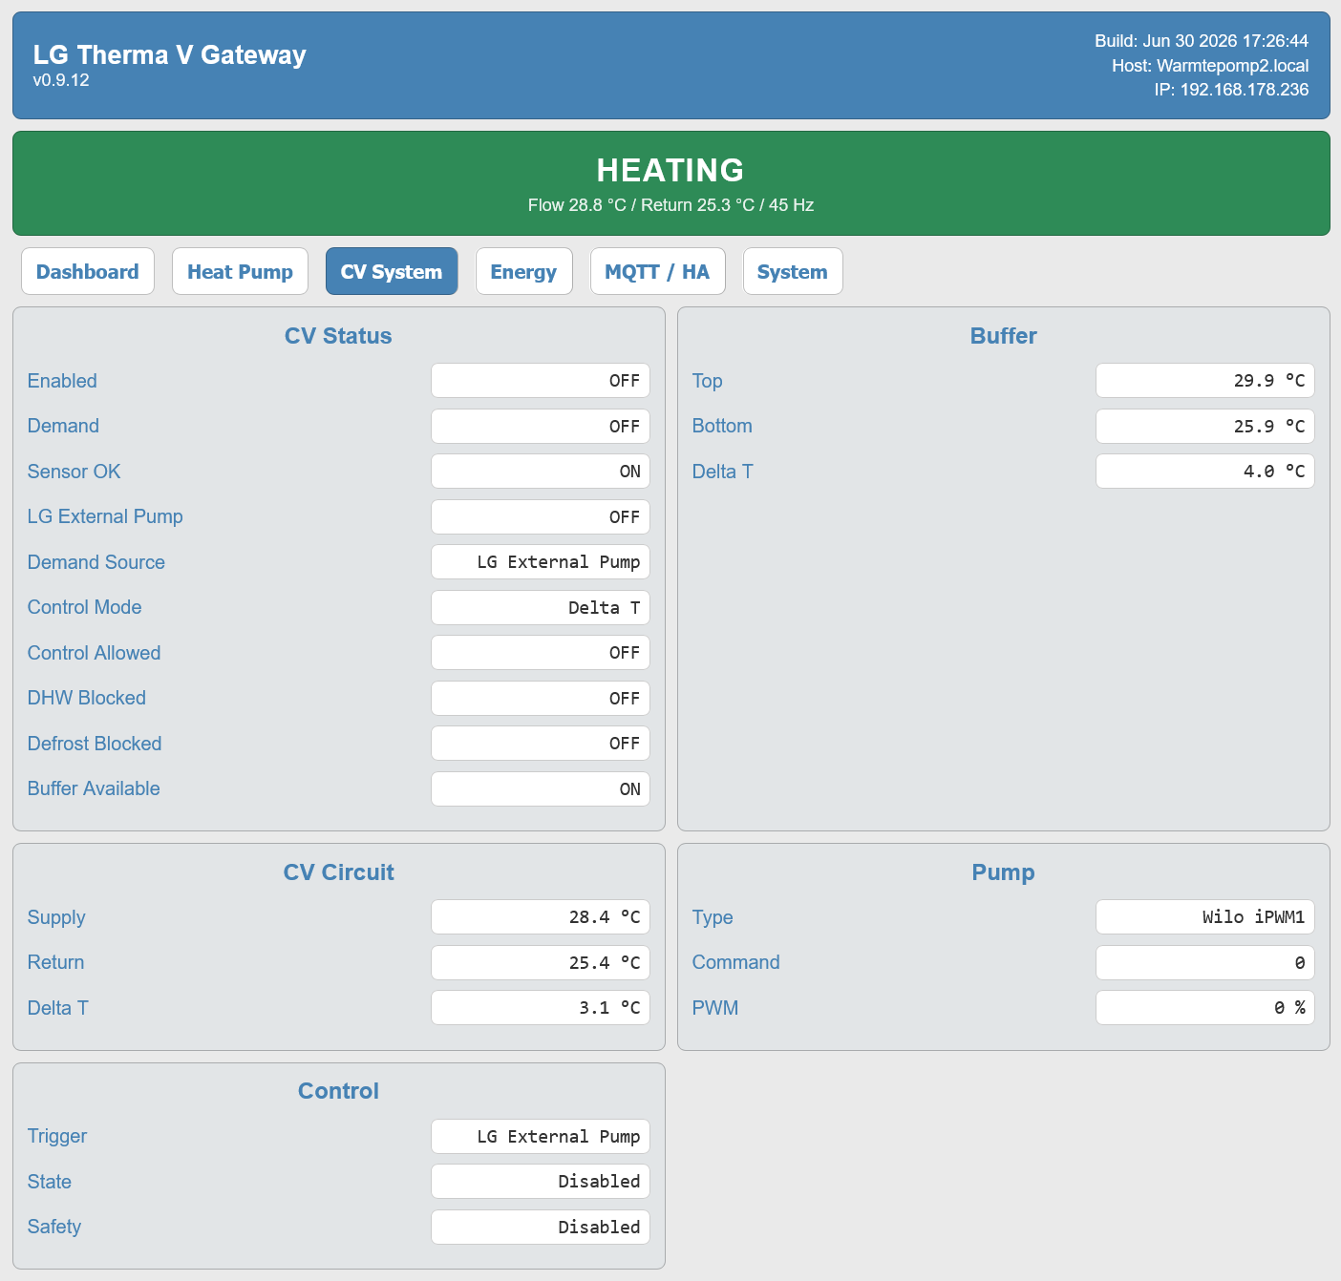Click the Sensor OK value ON
Screen dimensions: 1341x1281
(x=541, y=472)
